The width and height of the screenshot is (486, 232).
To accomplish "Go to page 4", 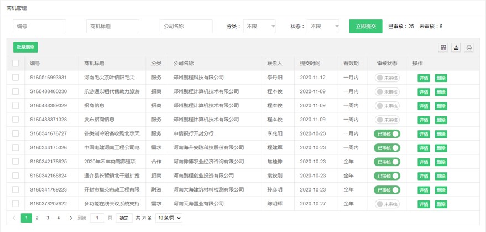I will (x=58, y=218).
